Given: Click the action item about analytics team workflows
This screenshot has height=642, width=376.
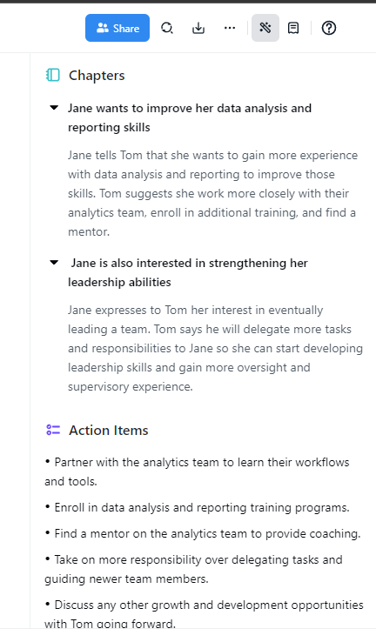Looking at the screenshot, I should click(x=197, y=471).
